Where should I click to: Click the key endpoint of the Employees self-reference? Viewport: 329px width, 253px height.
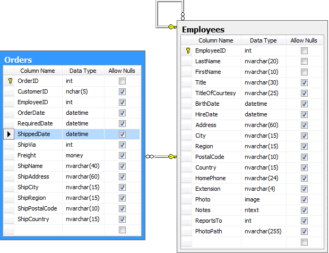[x=172, y=27]
